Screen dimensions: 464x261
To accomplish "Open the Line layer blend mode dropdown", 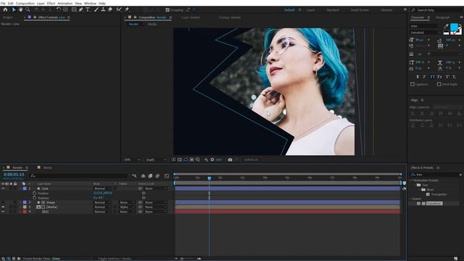I will pos(101,188).
